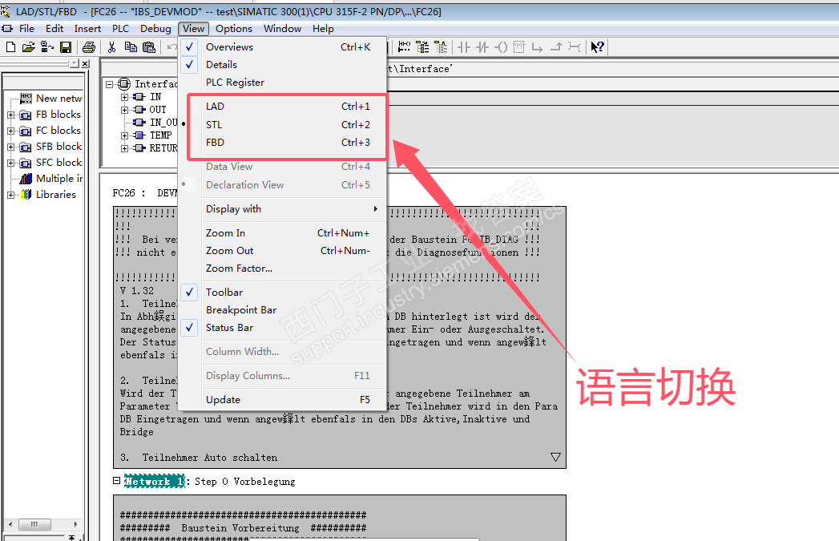Click the Details pane toolbar icon
The image size is (839, 541).
click(x=441, y=47)
